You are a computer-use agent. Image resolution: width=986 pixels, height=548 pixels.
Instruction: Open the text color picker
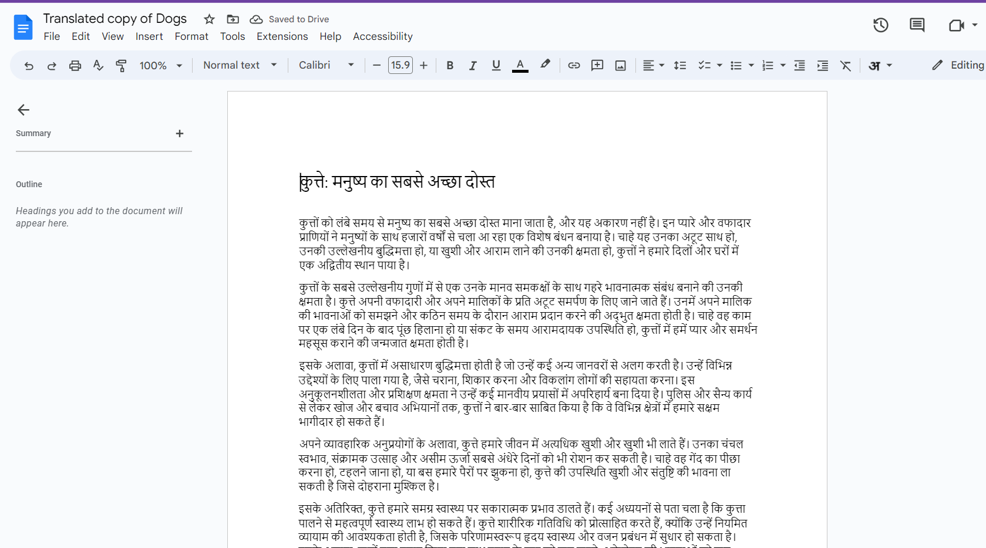(520, 65)
